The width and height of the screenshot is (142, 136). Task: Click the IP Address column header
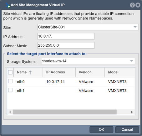click(x=59, y=72)
